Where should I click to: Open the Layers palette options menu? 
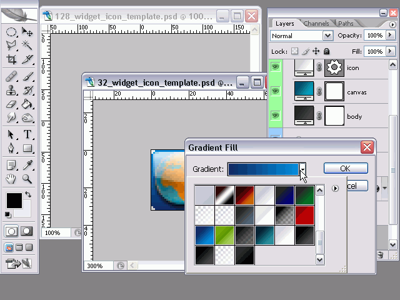(x=392, y=24)
